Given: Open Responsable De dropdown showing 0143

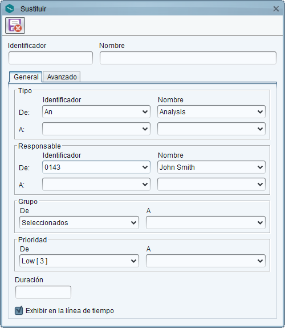Looking at the screenshot, I should coord(96,167).
